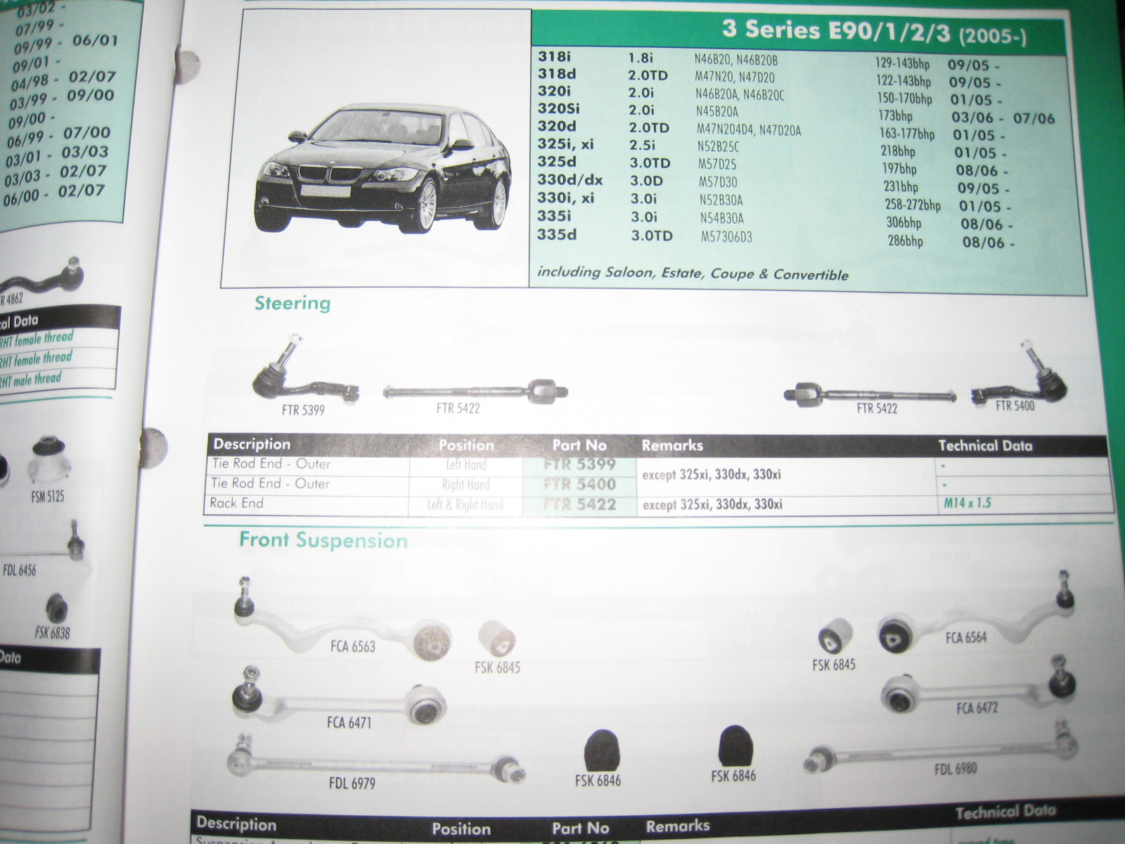Screen dimensions: 1125x844
Task: Click 'Technical Data' header in Steering table
Action: coord(985,446)
